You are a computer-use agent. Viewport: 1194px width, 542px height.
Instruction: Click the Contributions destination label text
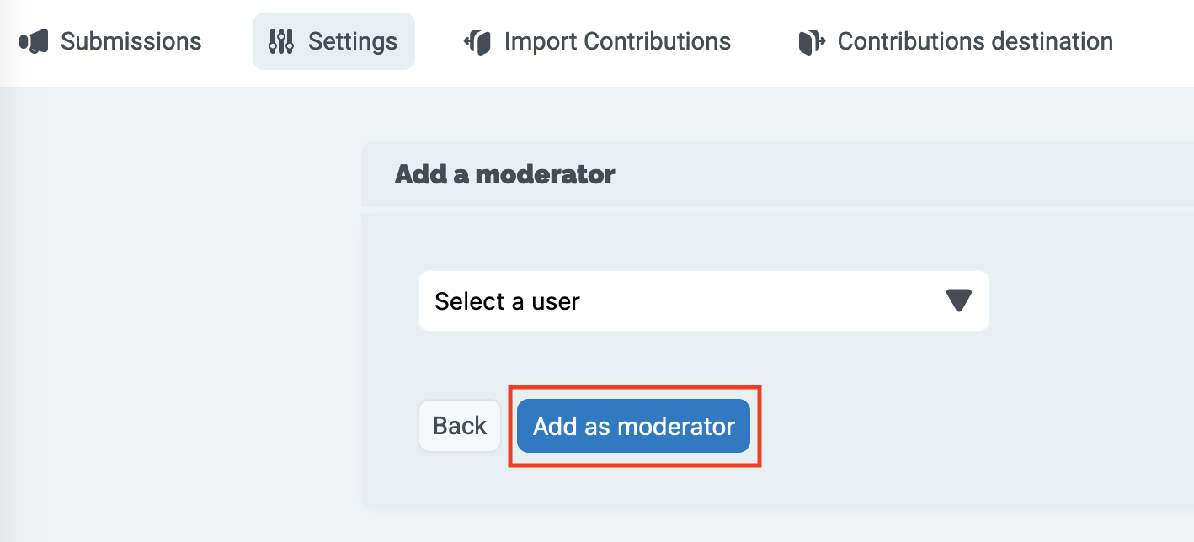coord(975,41)
